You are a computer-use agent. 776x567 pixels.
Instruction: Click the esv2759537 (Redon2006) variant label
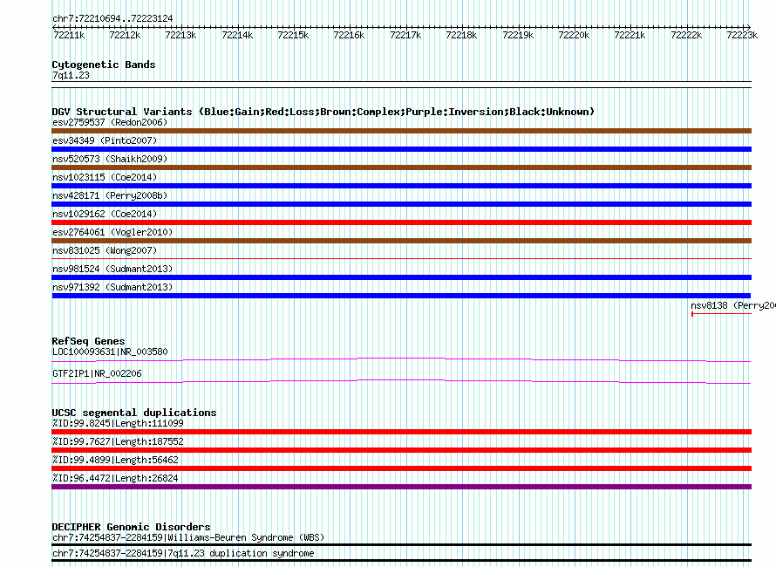coord(110,122)
